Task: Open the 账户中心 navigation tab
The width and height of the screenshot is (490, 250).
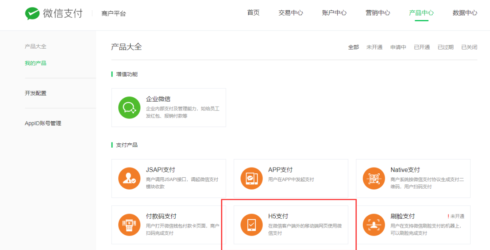Action: 334,13
